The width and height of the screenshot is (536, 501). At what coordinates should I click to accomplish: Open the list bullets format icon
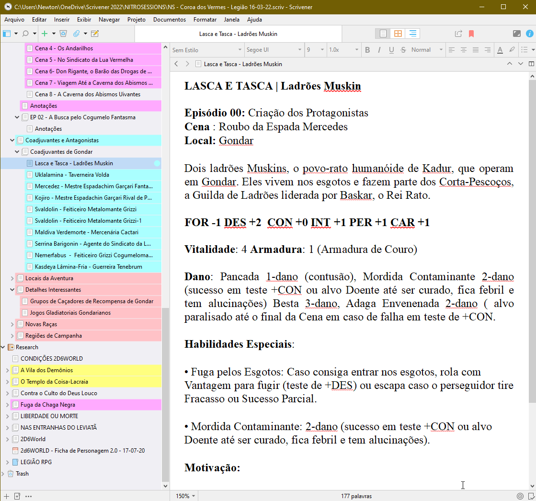525,50
